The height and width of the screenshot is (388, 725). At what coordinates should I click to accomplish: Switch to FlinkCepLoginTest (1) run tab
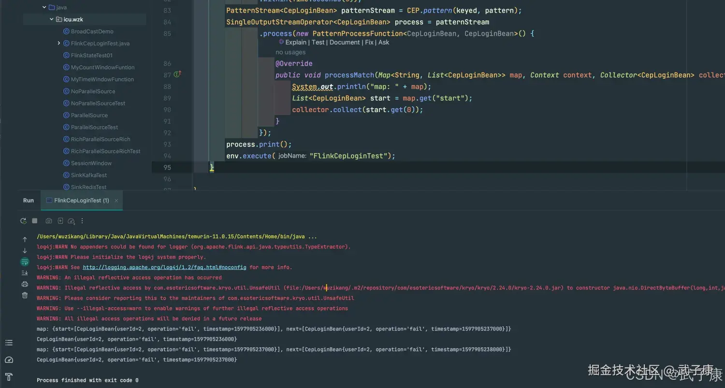[82, 201]
